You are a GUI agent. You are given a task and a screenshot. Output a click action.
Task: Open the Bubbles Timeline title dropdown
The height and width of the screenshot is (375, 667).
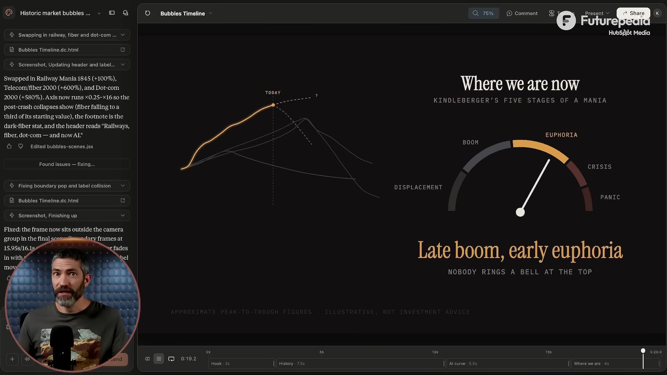211,13
